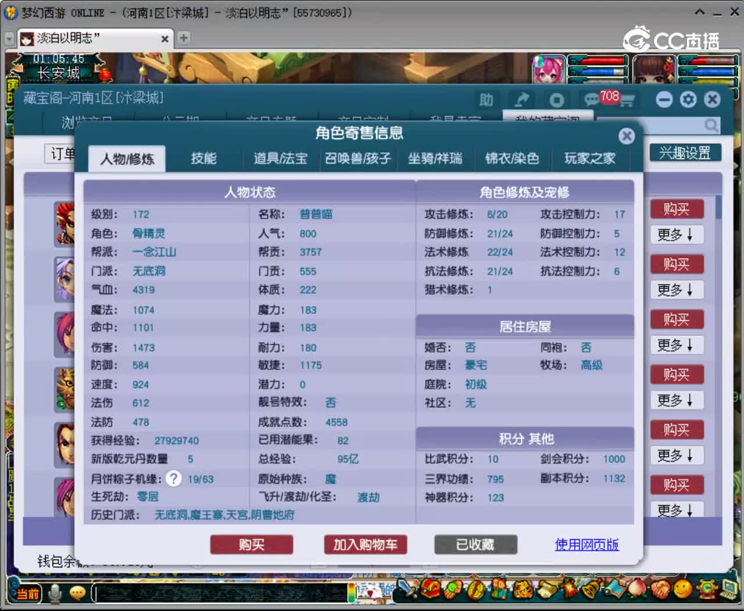Click computer monitor icon in bottom toolbar
The width and height of the screenshot is (744, 611).
click(x=728, y=589)
